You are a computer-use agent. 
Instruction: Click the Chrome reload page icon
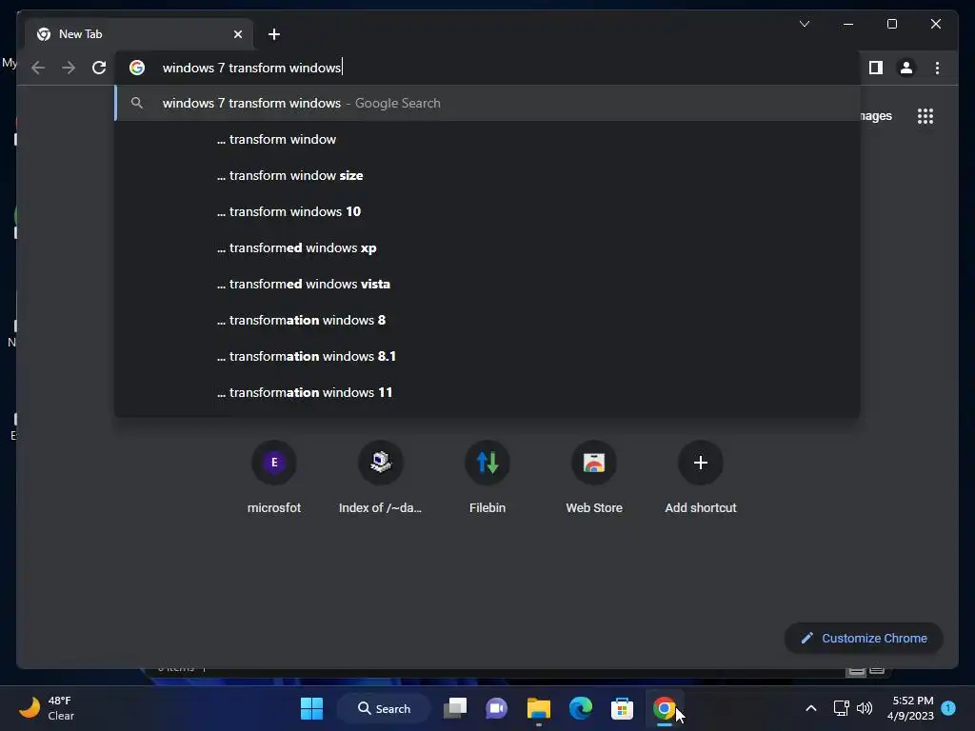click(99, 68)
